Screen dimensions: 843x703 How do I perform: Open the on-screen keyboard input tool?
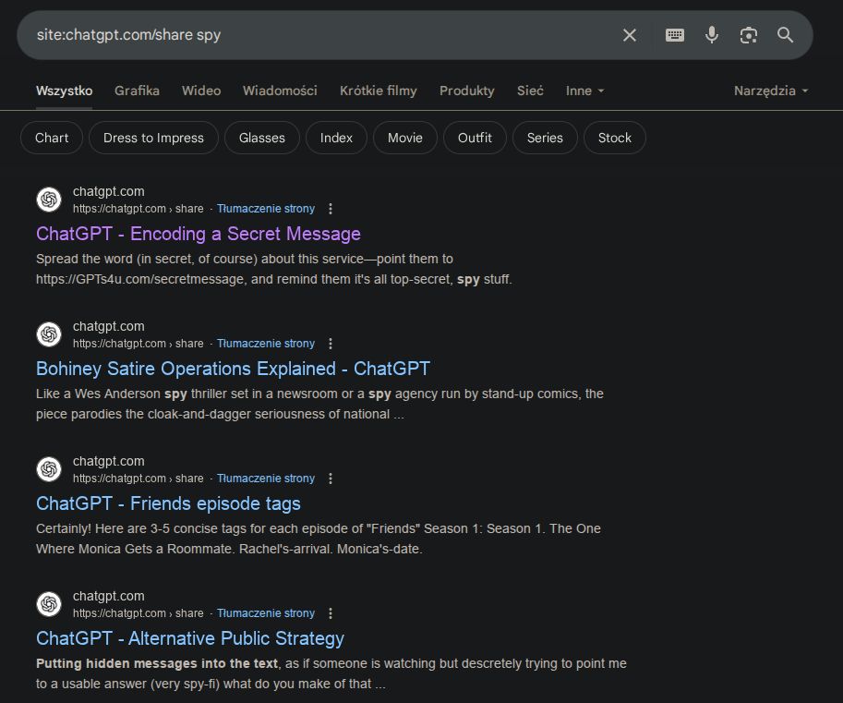[x=675, y=35]
